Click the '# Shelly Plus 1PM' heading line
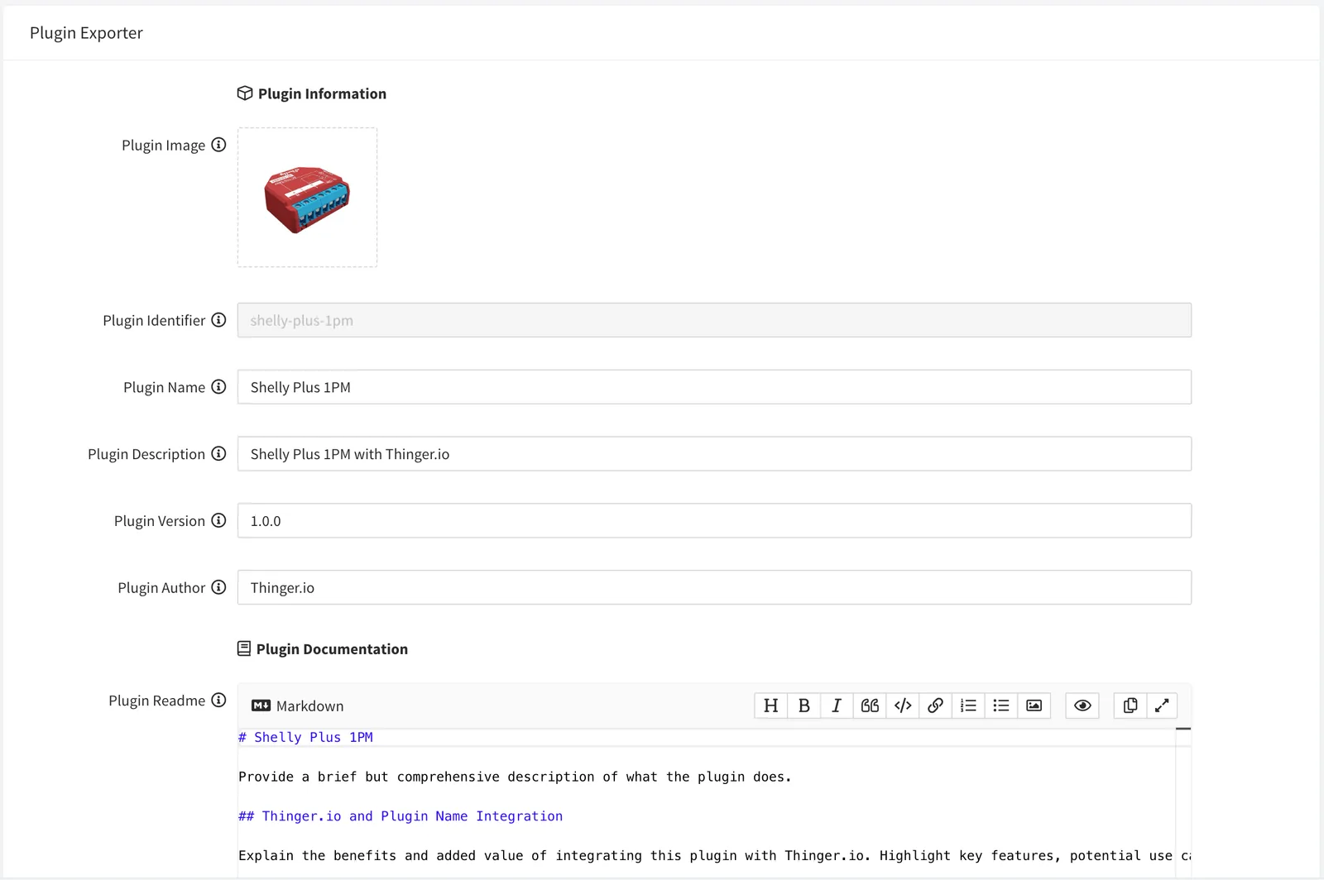 click(x=305, y=737)
